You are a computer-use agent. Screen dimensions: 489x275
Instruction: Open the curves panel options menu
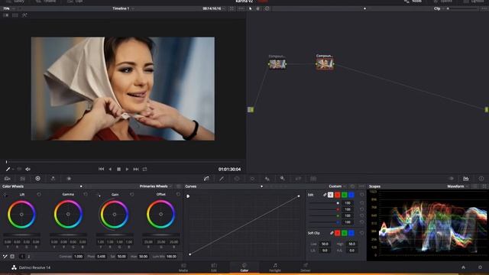tap(361, 186)
